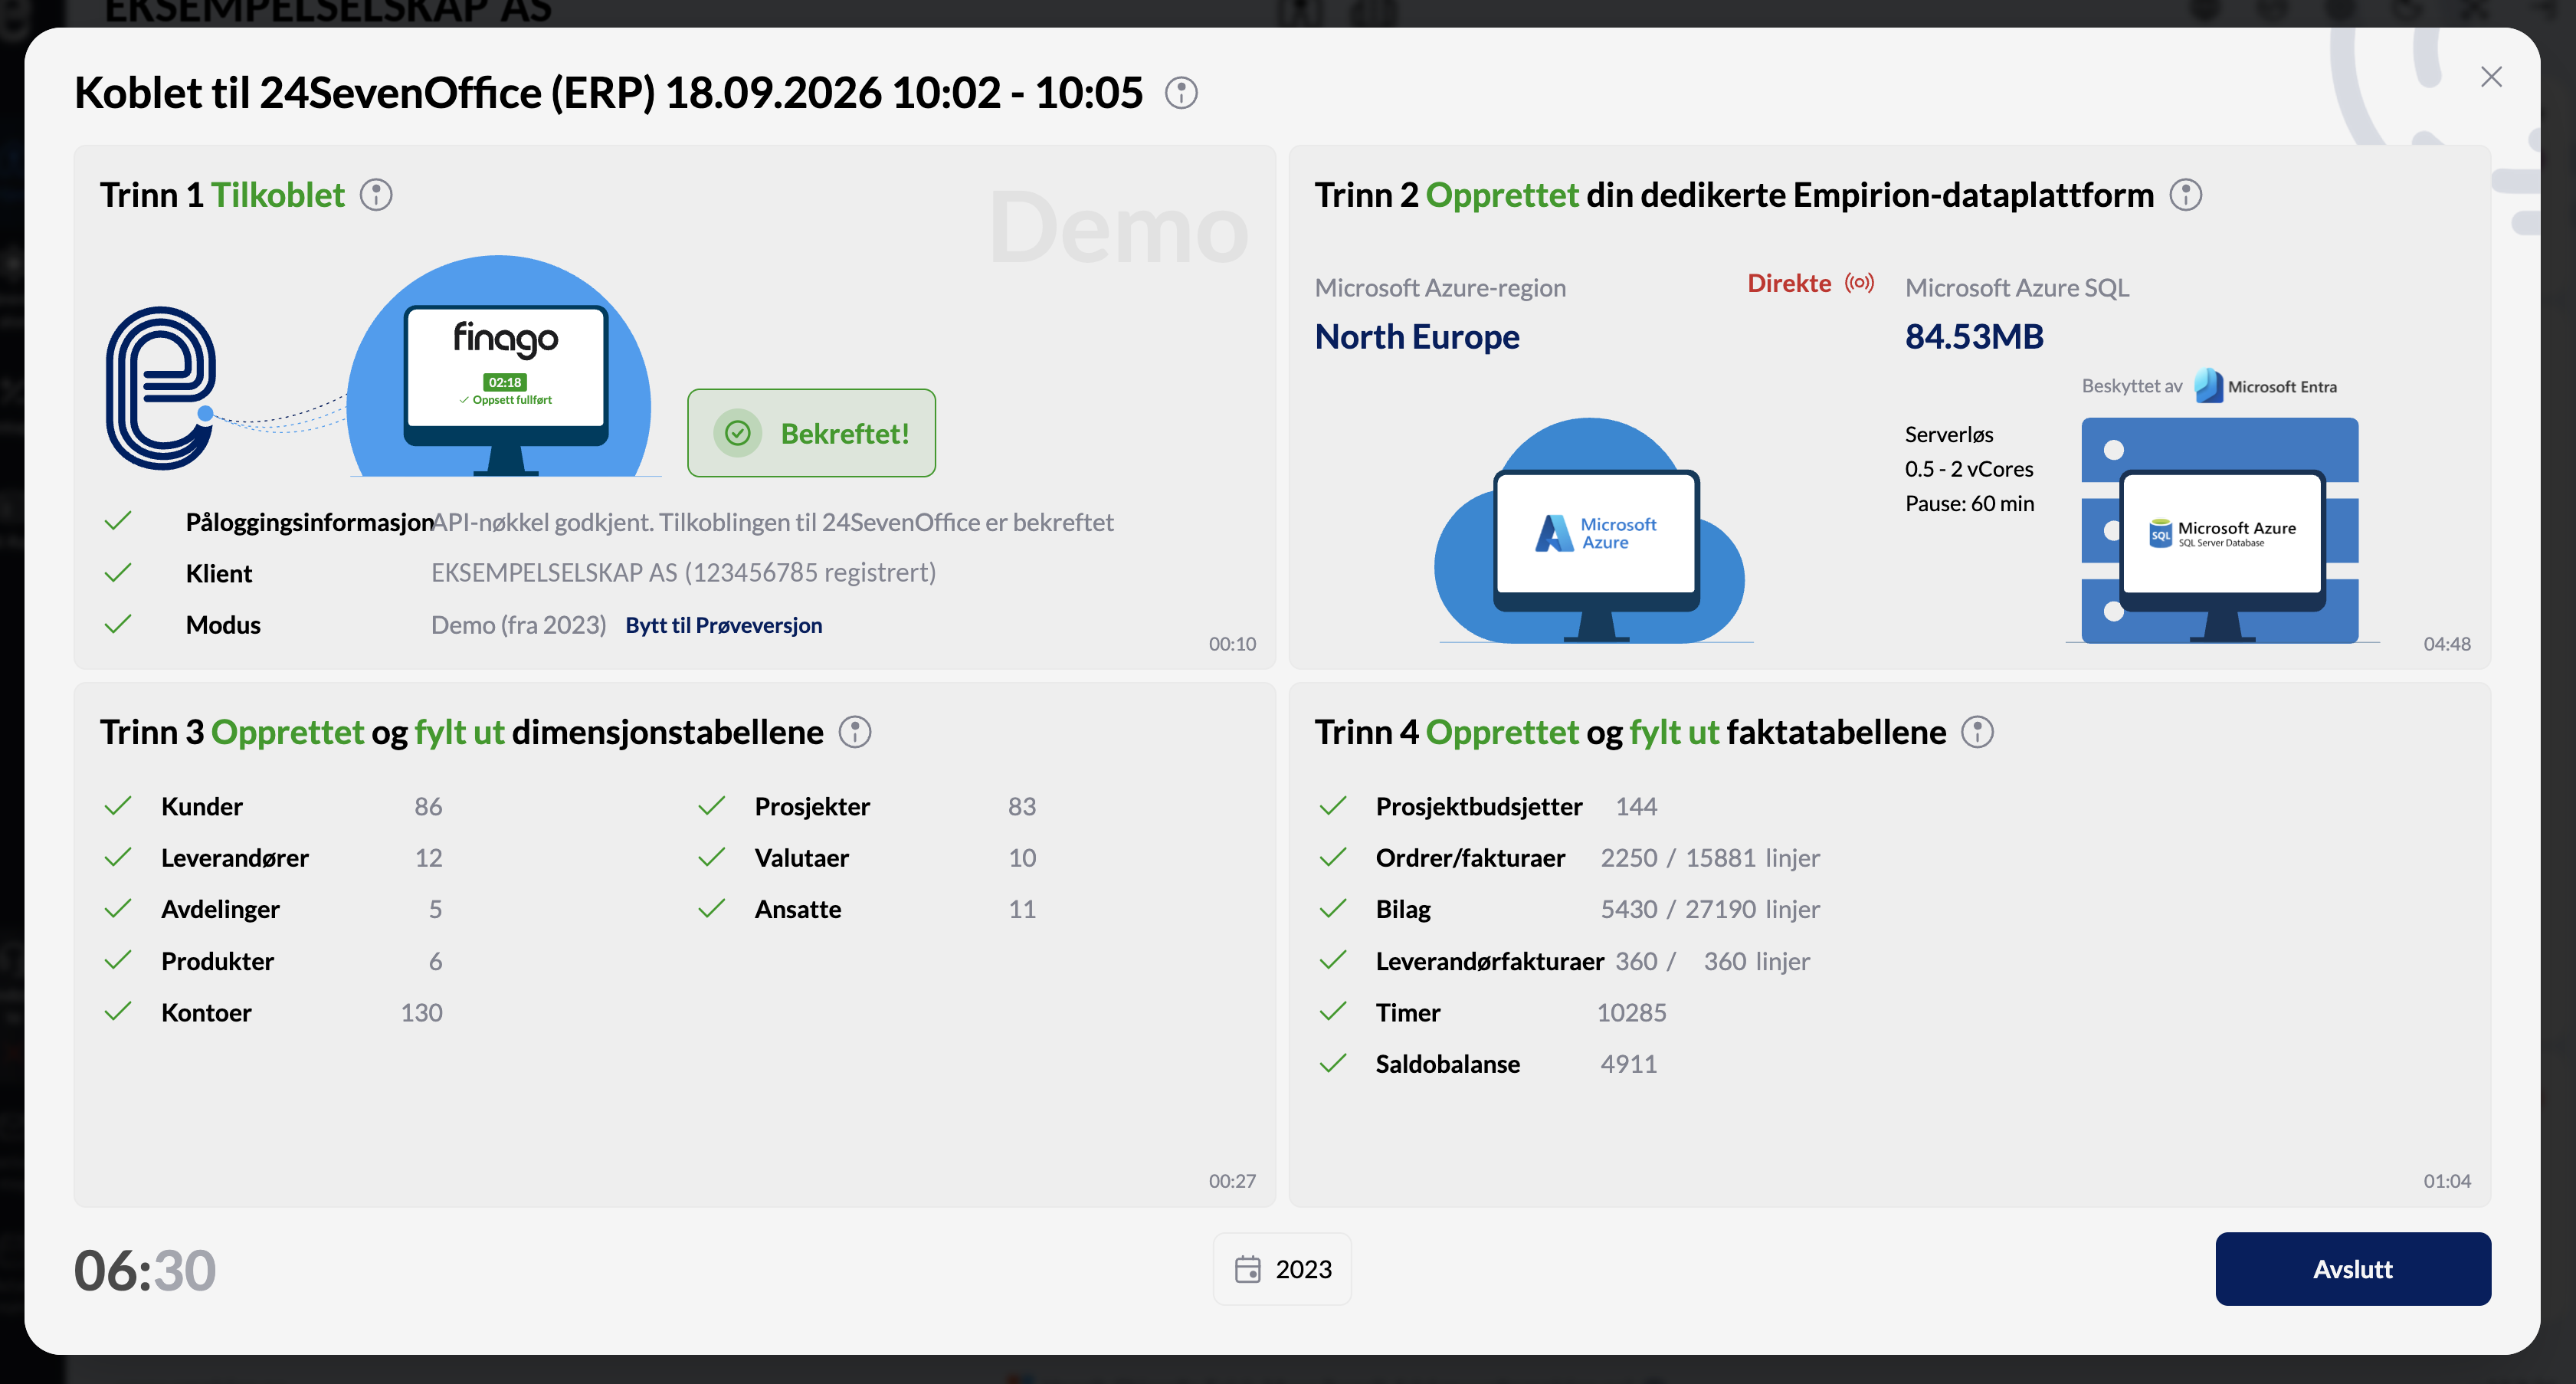Image resolution: width=2576 pixels, height=1384 pixels.
Task: Click the checkmark circle in Bekreftet badge
Action: [x=738, y=433]
